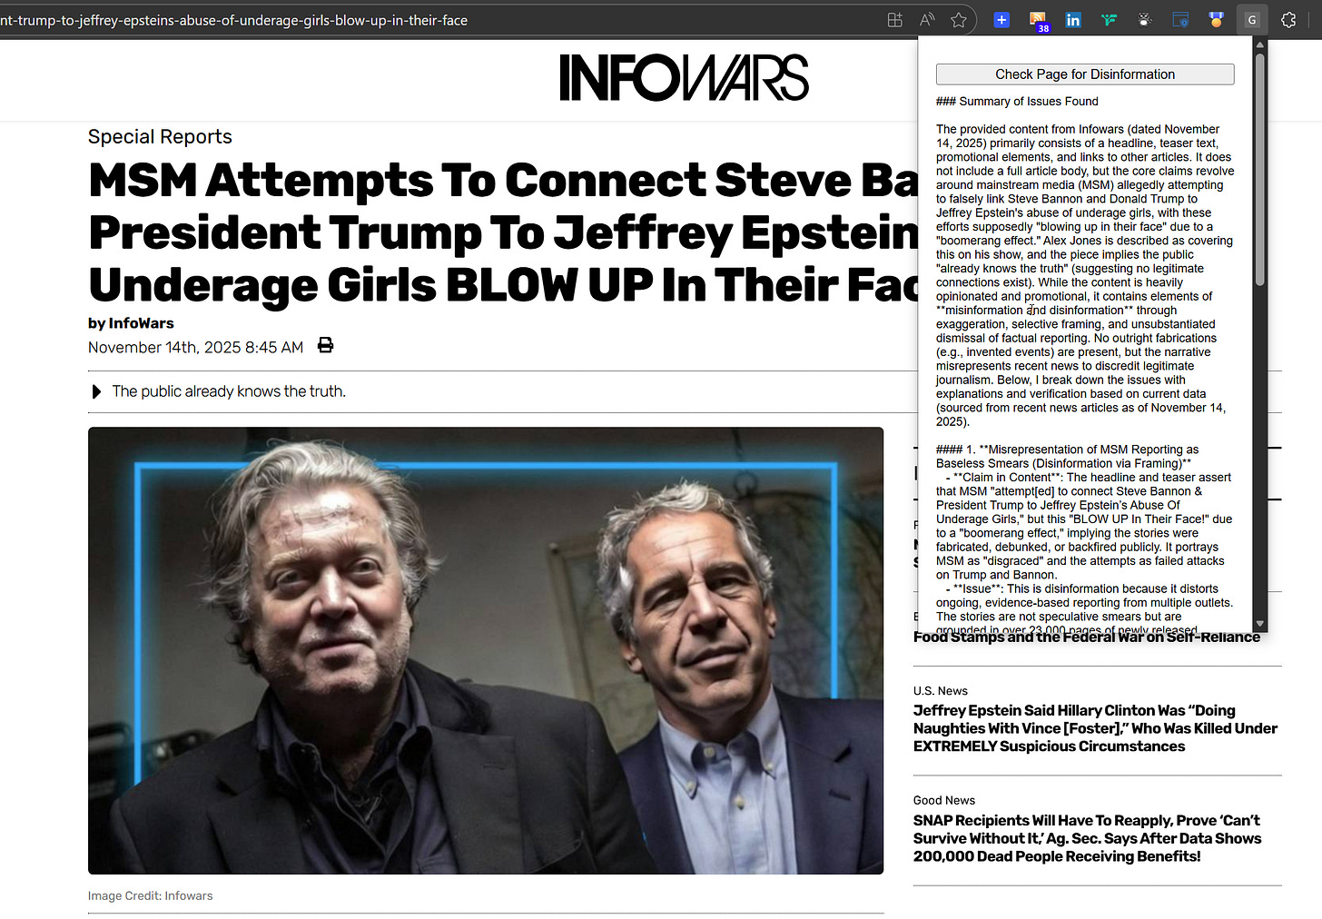Click the 'Summary of Issues Found' heading

(1017, 102)
